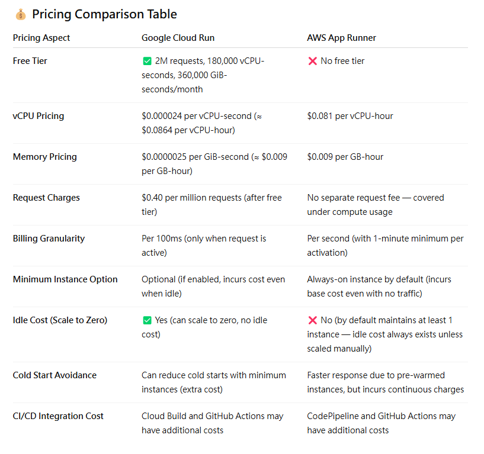This screenshot has height=454, width=484.
Task: Click the Pricing Aspect column header
Action: pos(41,38)
